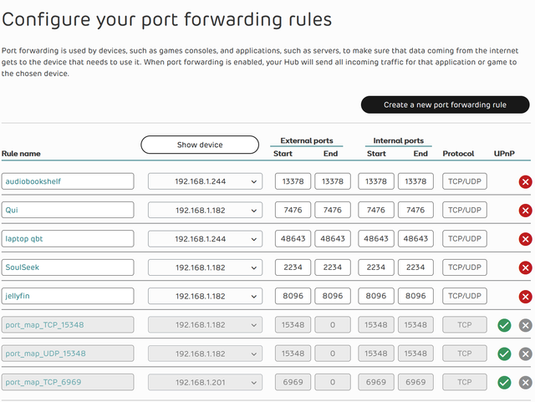This screenshot has height=402, width=535.
Task: Open device dropdown for port_map_UDP_15348
Action: [x=205, y=354]
